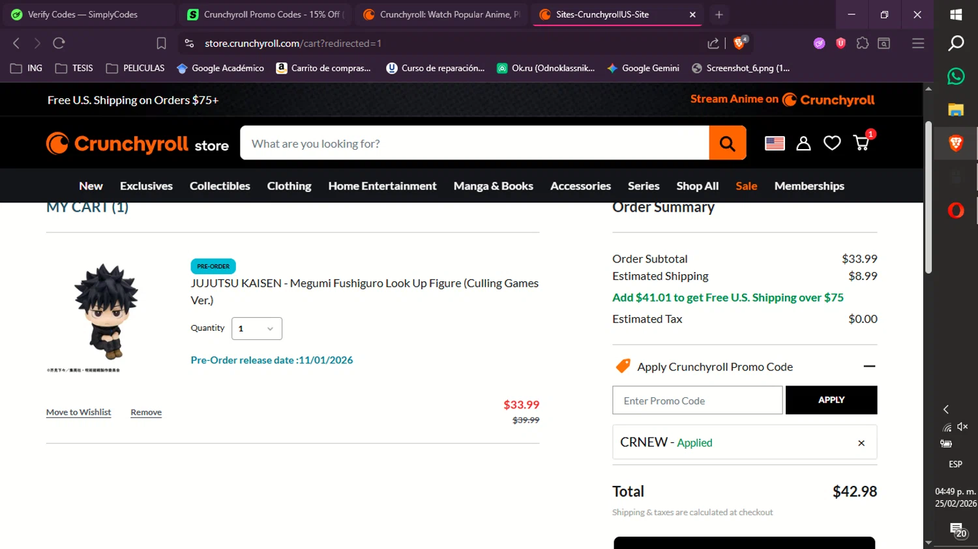Viewport: 978px width, 549px height.
Task: Click the browser back arrow
Action: [16, 43]
